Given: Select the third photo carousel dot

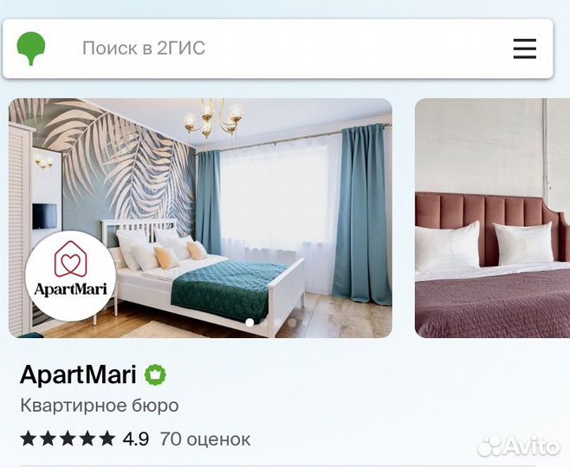Looking at the screenshot, I should point(278,322).
